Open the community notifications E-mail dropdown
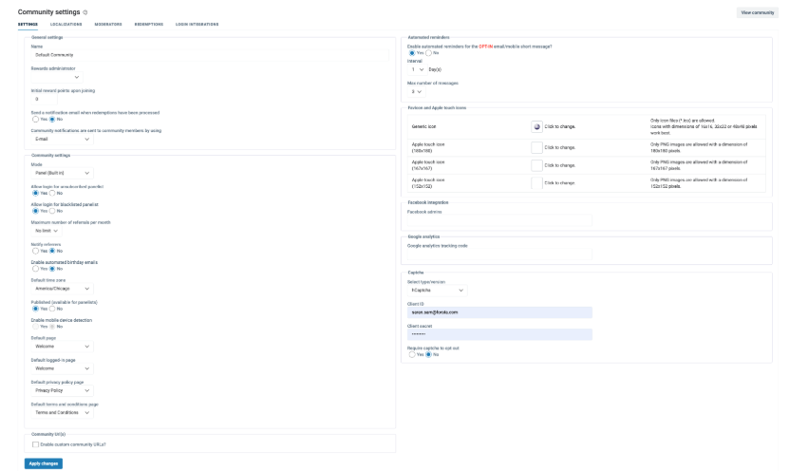 pyautogui.click(x=62, y=139)
